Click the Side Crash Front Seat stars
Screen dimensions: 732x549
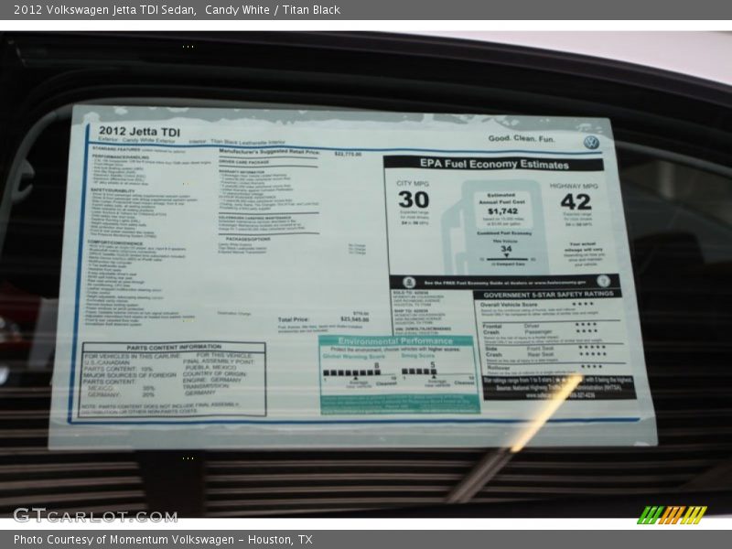click(591, 347)
